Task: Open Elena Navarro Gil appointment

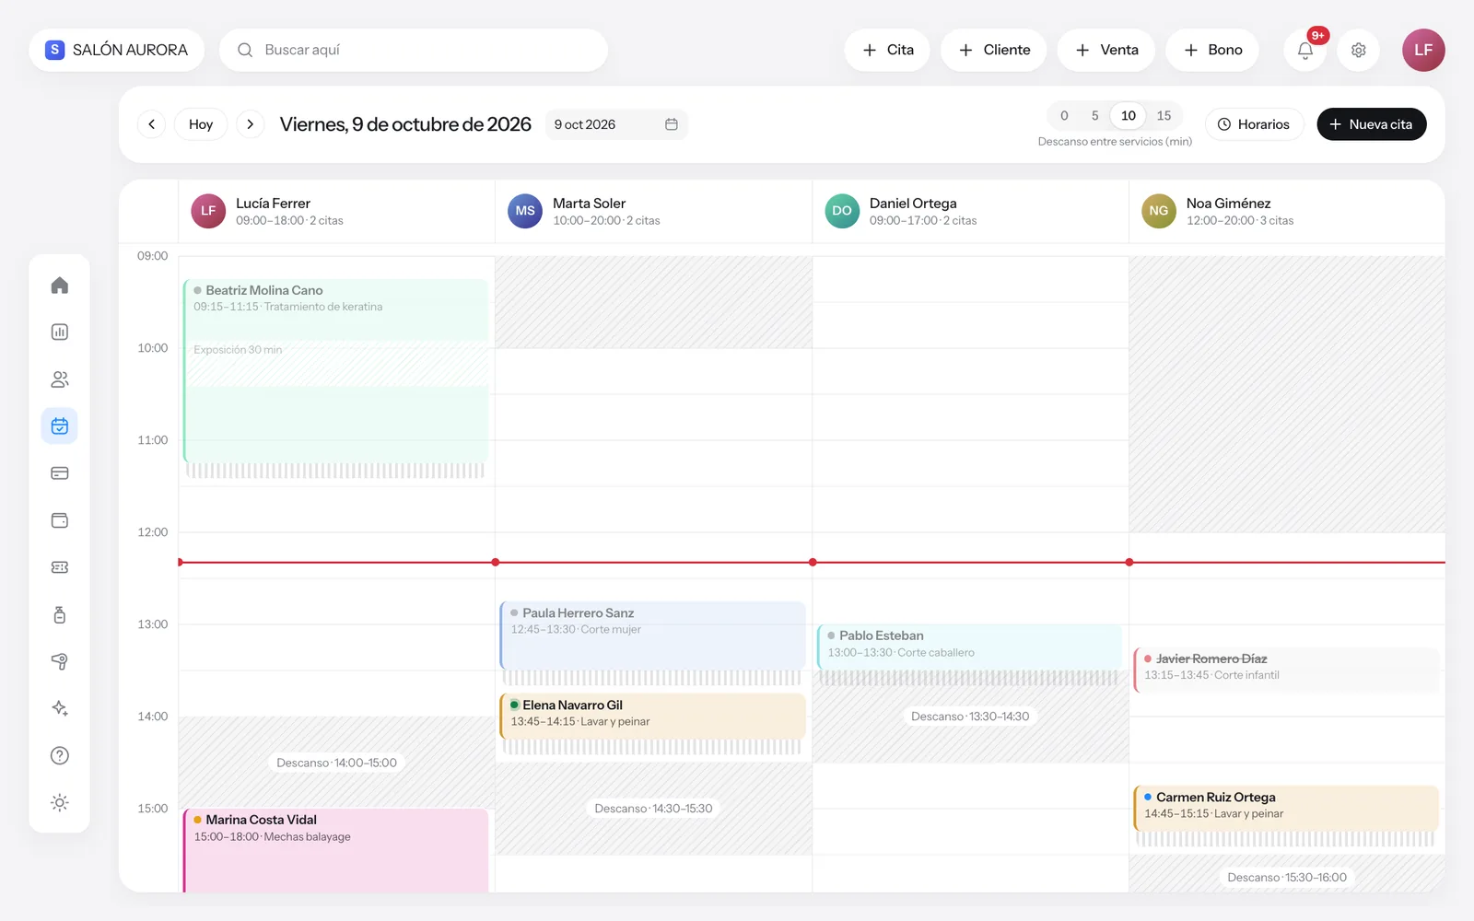Action: tap(653, 716)
